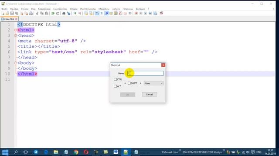Image resolution: width=279 pixels, height=156 pixels.
Task: Click the spell check ABC icon
Action: tap(161, 13)
